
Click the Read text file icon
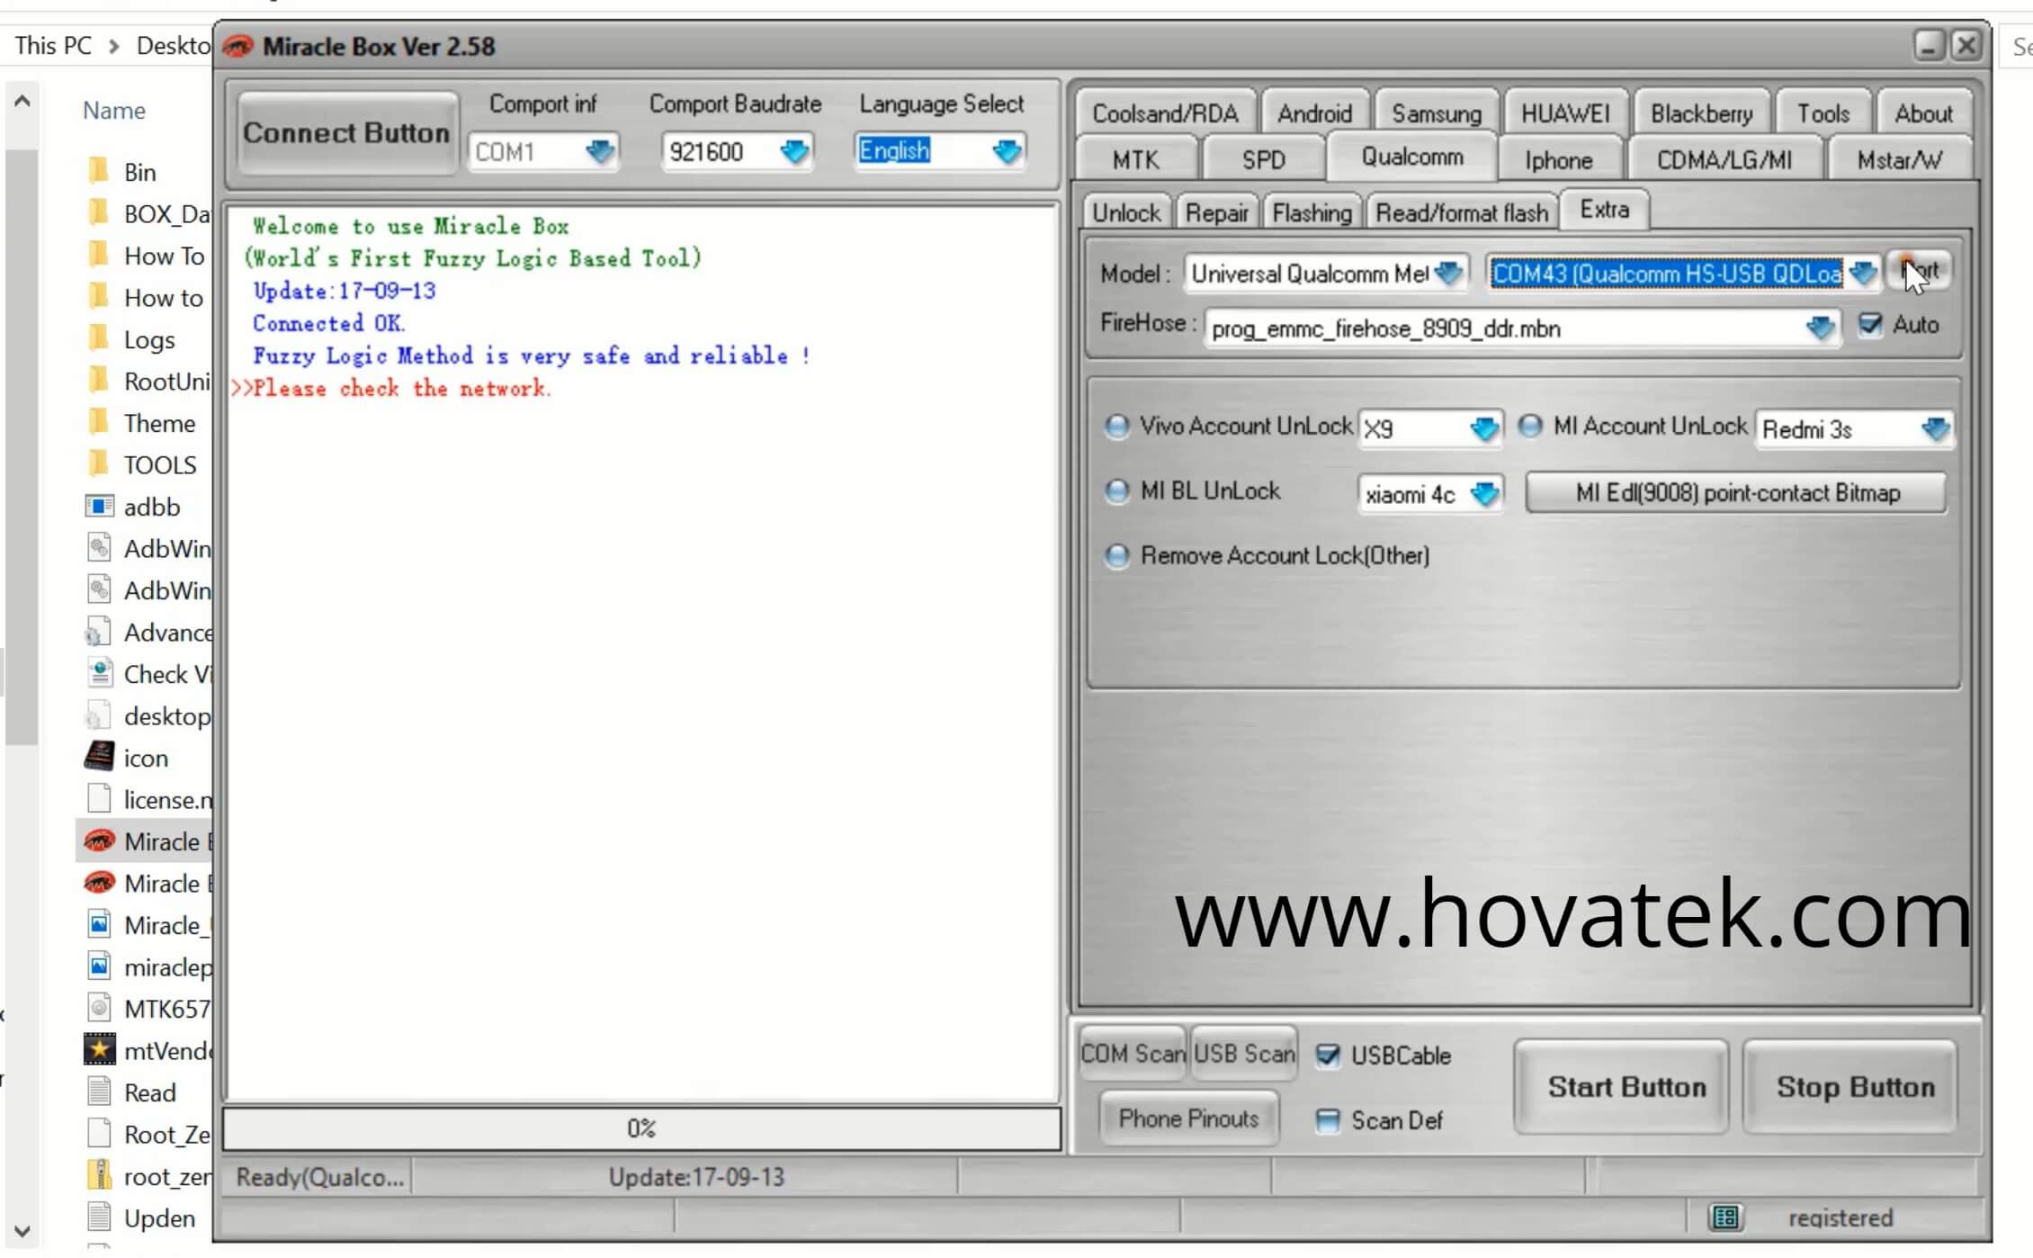[x=99, y=1092]
